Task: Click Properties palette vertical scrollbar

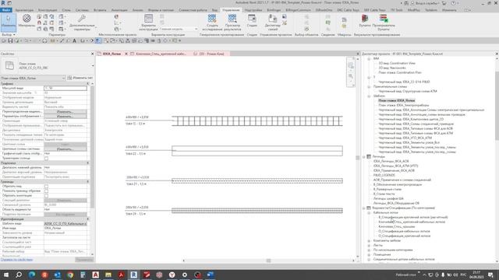Action: (92, 146)
